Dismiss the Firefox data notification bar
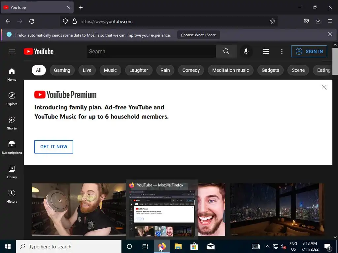 point(330,34)
